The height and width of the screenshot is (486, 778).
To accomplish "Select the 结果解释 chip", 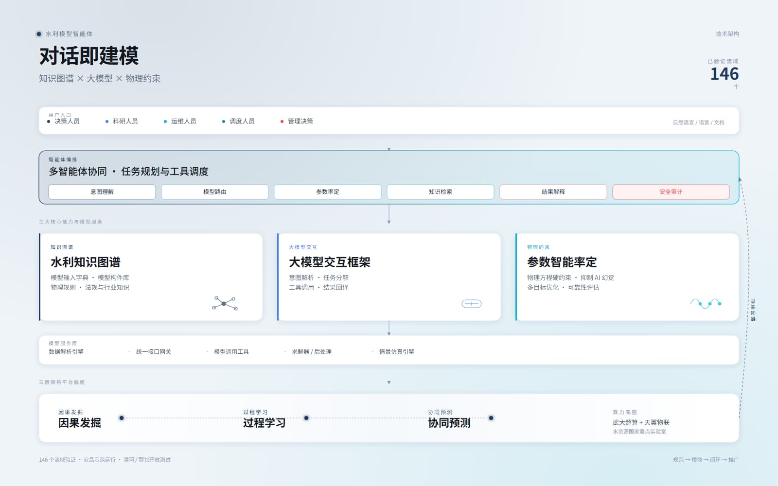I will (x=553, y=192).
